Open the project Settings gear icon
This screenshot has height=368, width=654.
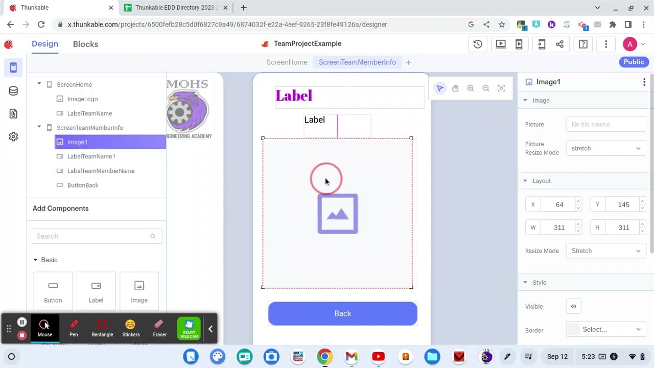[x=13, y=136]
